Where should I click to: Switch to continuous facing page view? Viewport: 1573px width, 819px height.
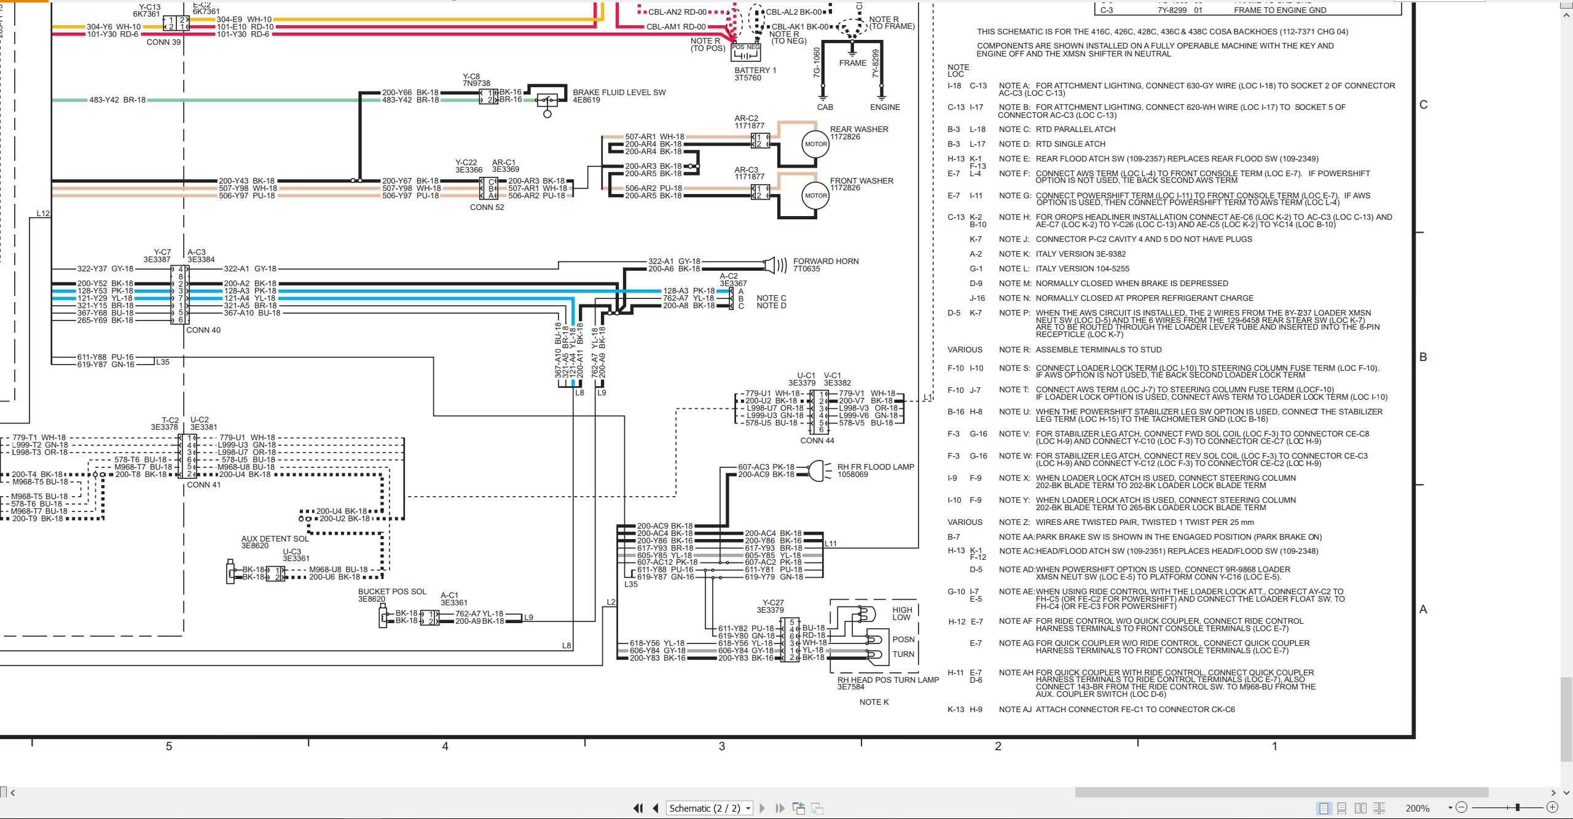[1379, 808]
